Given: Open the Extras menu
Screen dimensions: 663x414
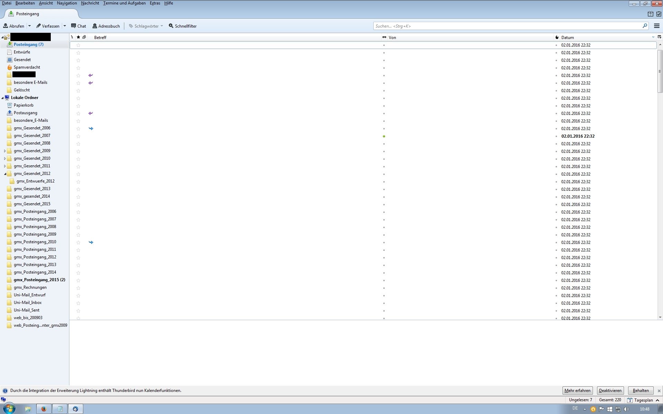Looking at the screenshot, I should 155,3.
